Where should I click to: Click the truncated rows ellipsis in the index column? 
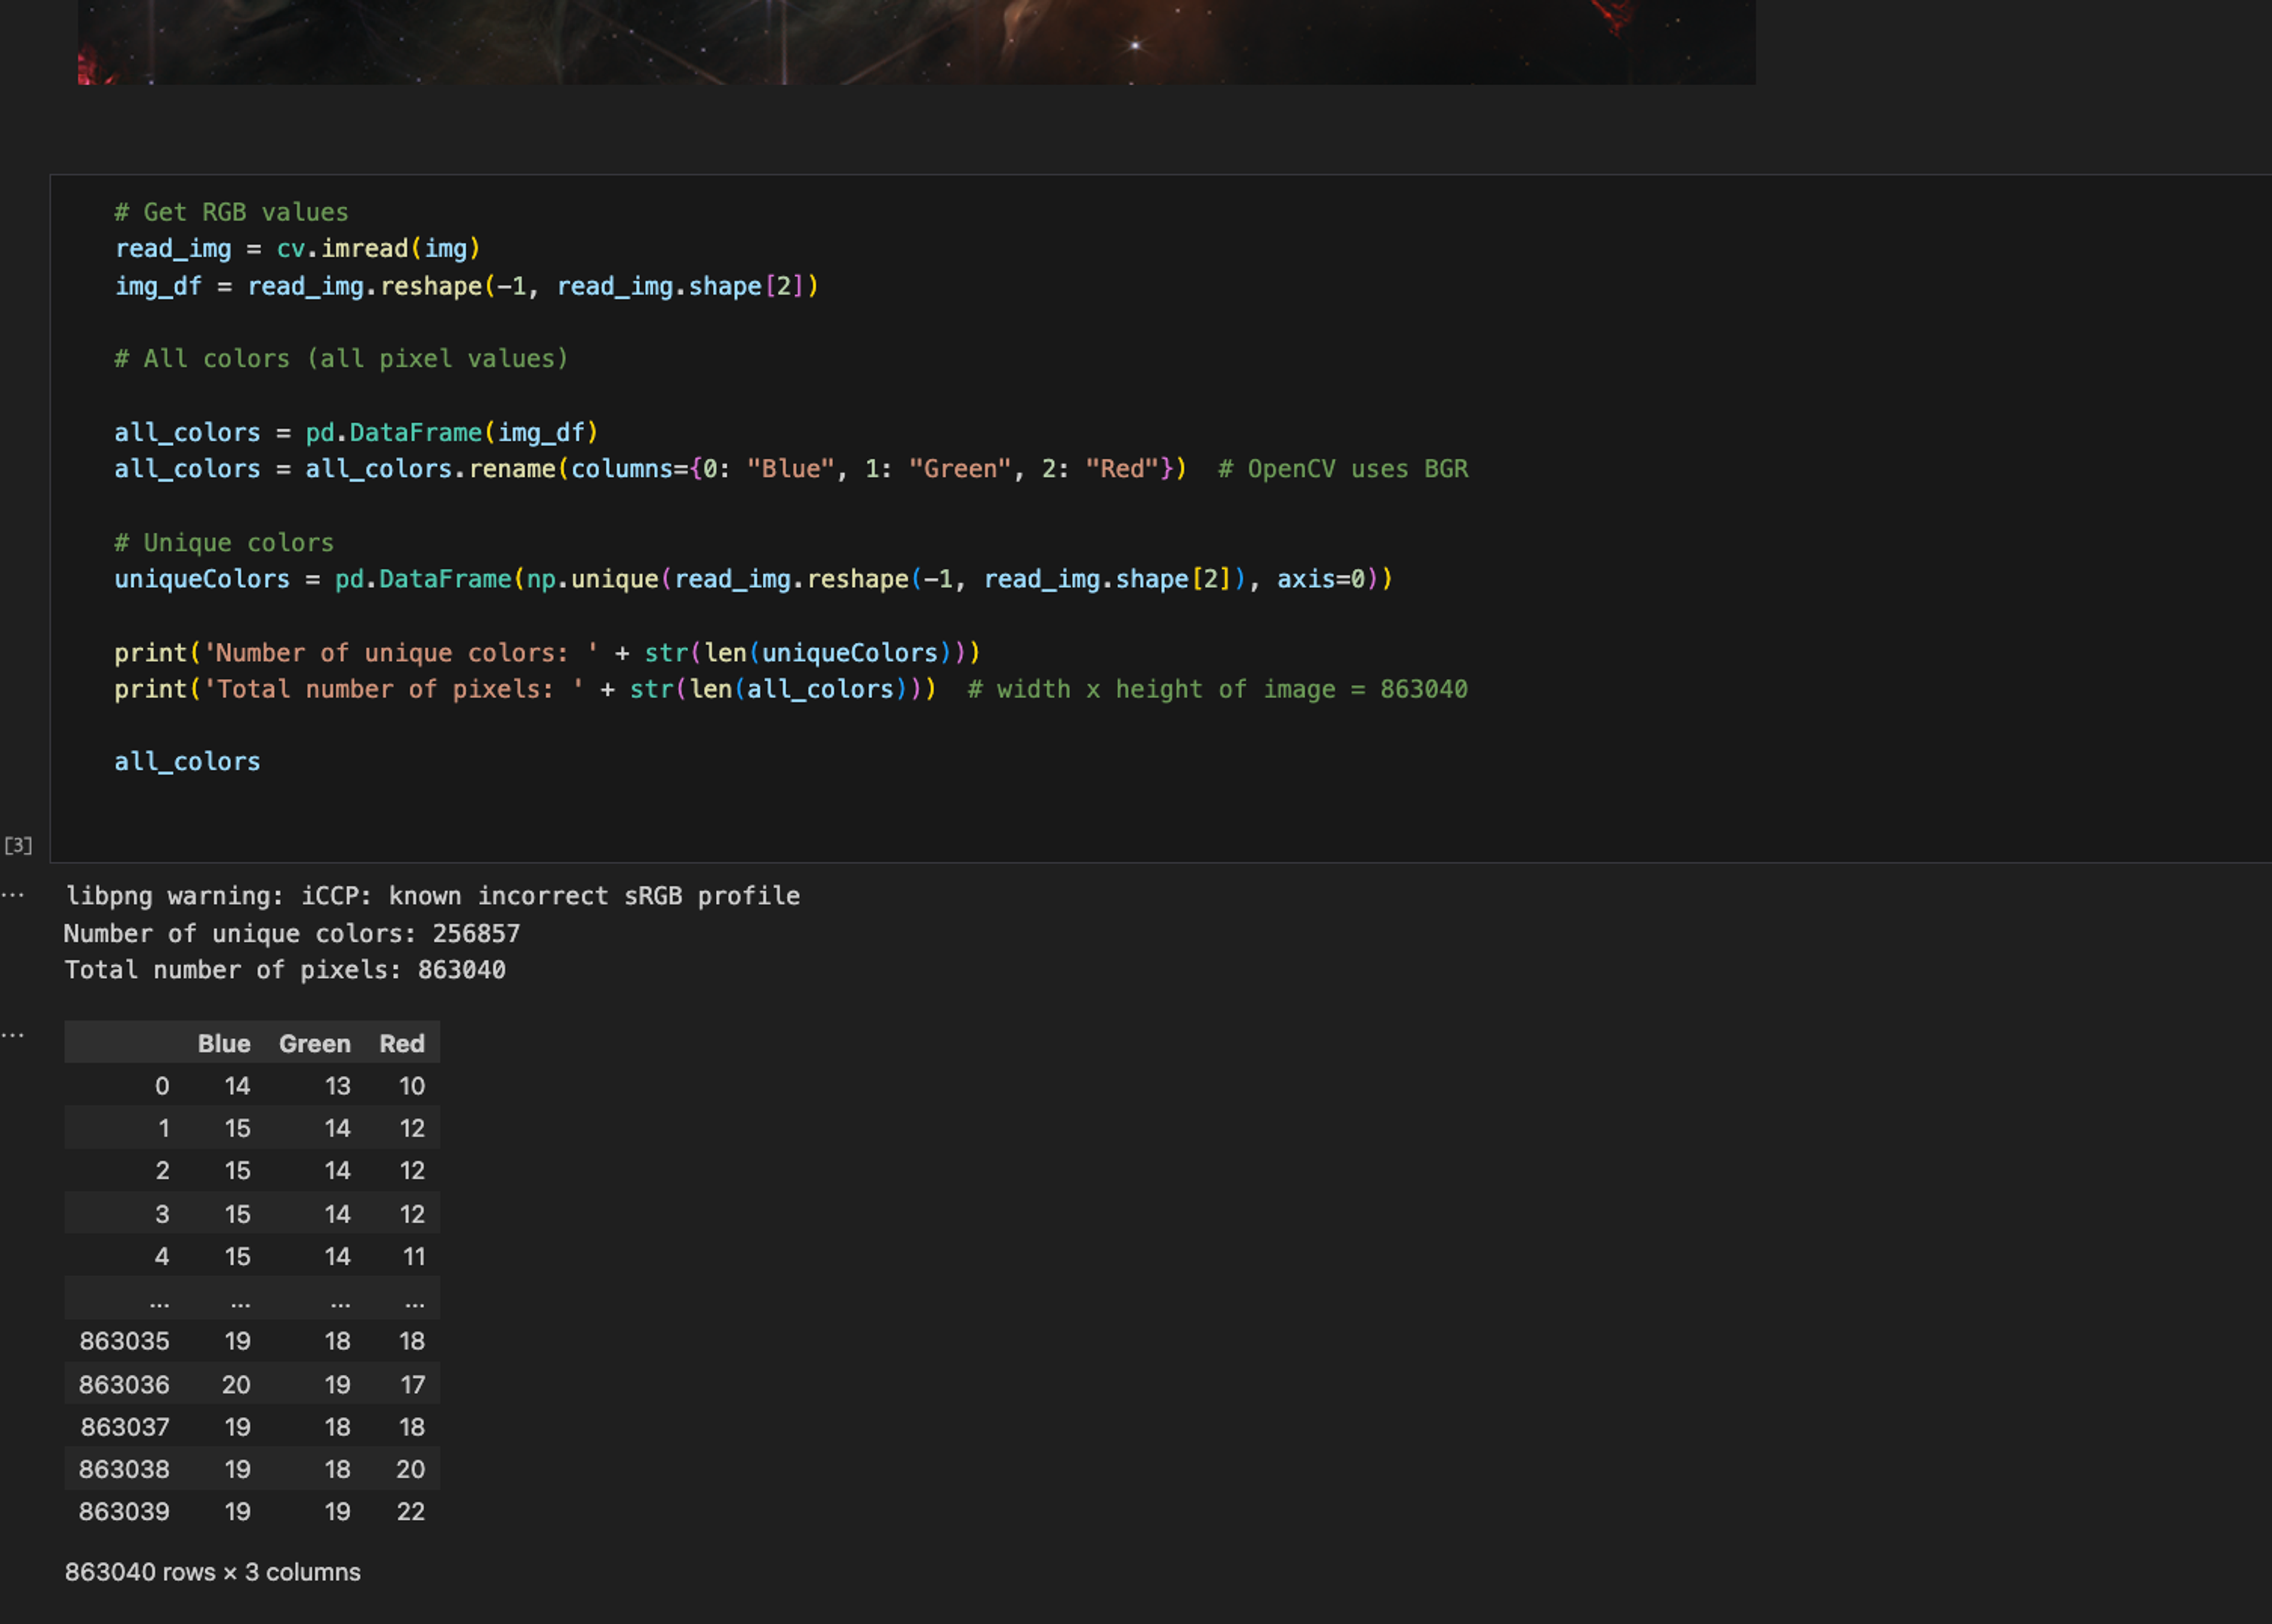159,1302
